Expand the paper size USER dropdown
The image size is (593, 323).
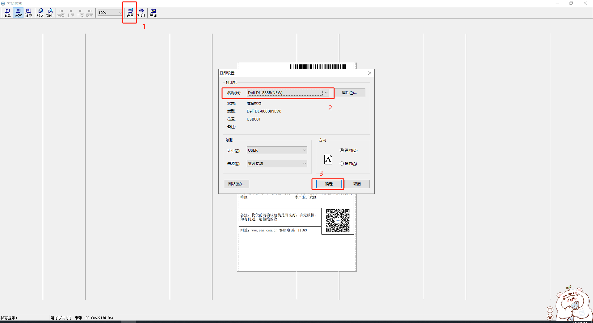[x=304, y=150]
